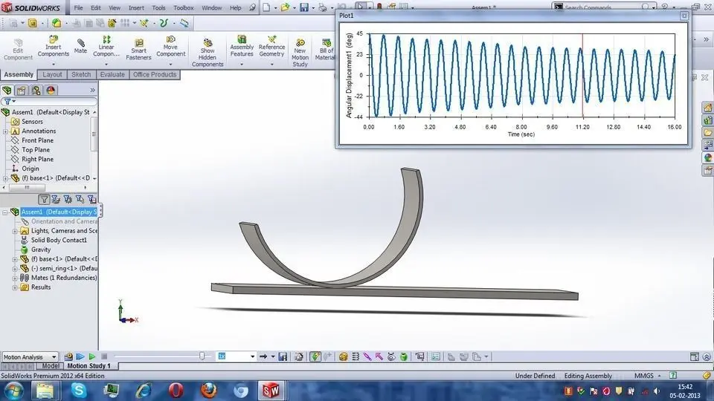Open the Animation Wizard icon

(299, 357)
